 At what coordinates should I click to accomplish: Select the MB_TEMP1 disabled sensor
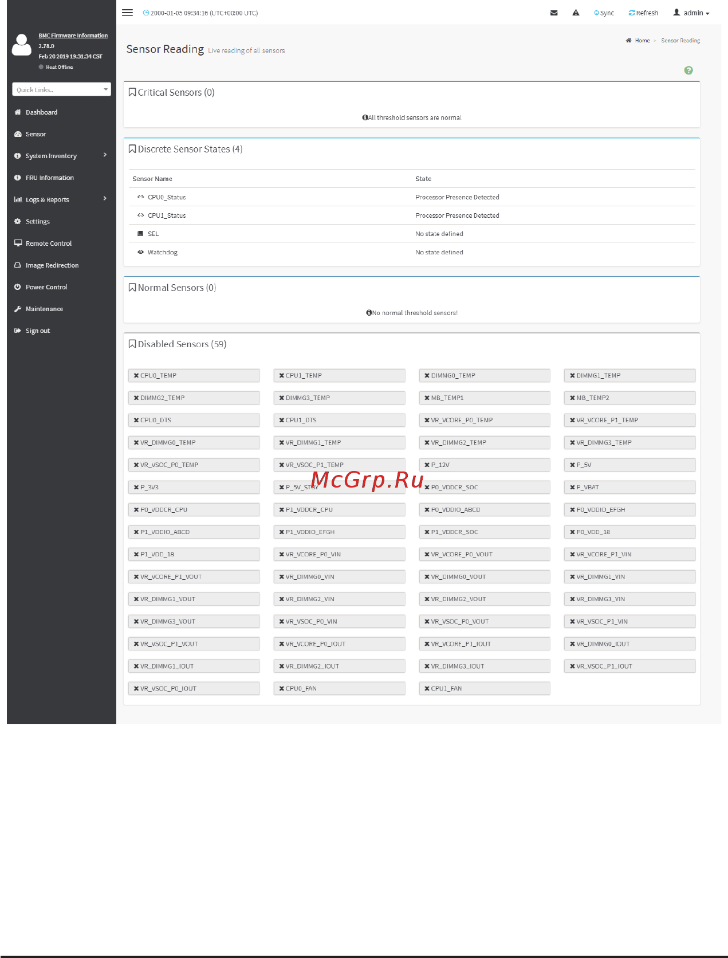coord(485,398)
